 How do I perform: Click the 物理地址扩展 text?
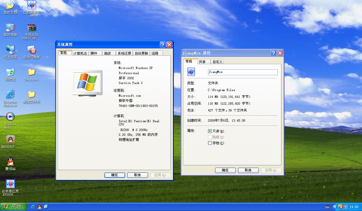(x=129, y=140)
